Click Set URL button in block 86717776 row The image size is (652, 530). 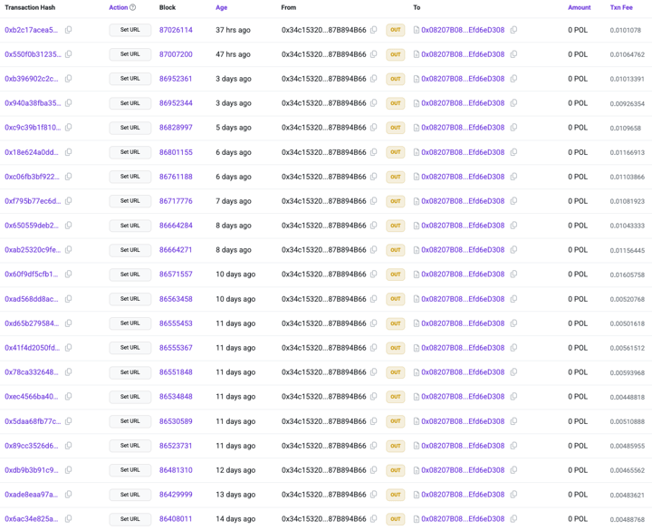click(130, 201)
